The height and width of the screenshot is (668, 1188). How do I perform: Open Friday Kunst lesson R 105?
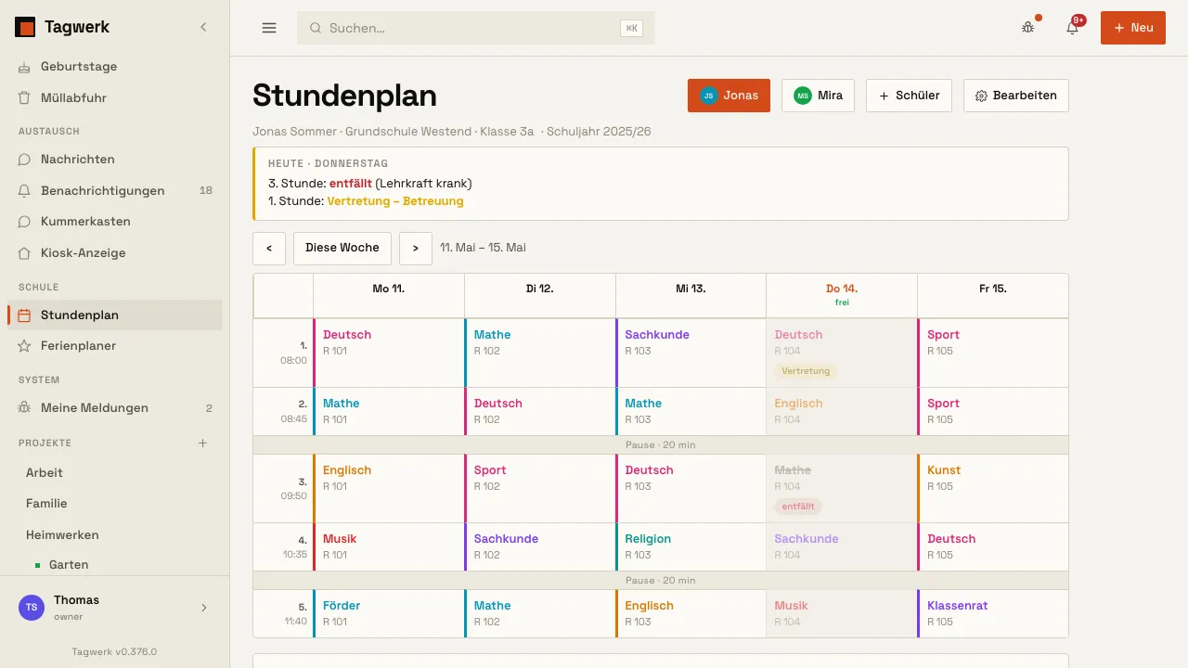point(993,489)
